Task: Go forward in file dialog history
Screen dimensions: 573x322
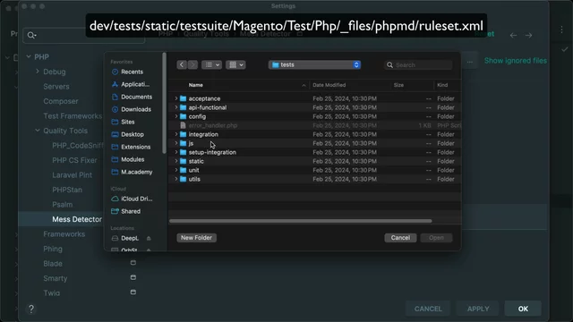Action: coord(192,65)
